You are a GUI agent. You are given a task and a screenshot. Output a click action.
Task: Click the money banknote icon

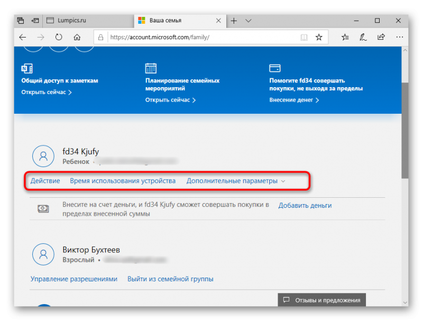tap(43, 208)
